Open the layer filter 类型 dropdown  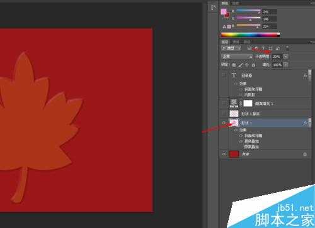coord(231,48)
